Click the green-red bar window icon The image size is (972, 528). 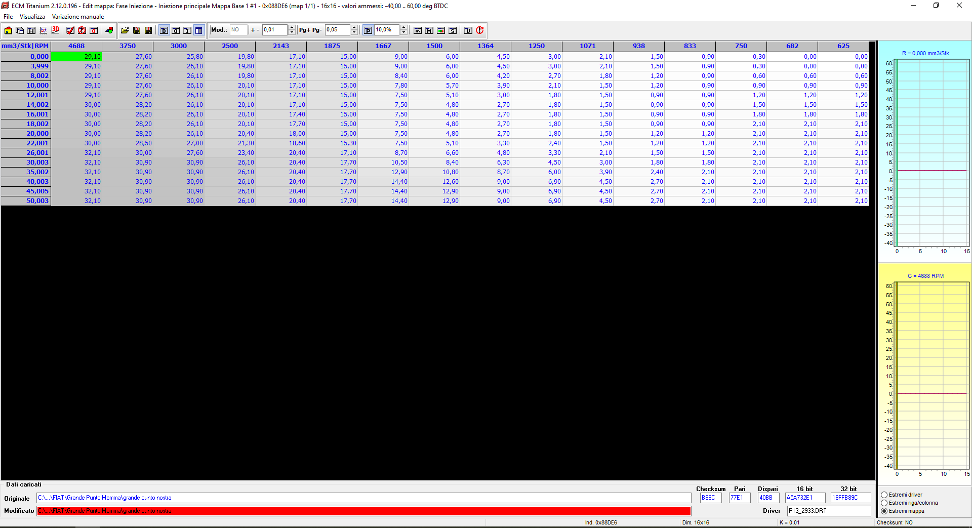441,30
